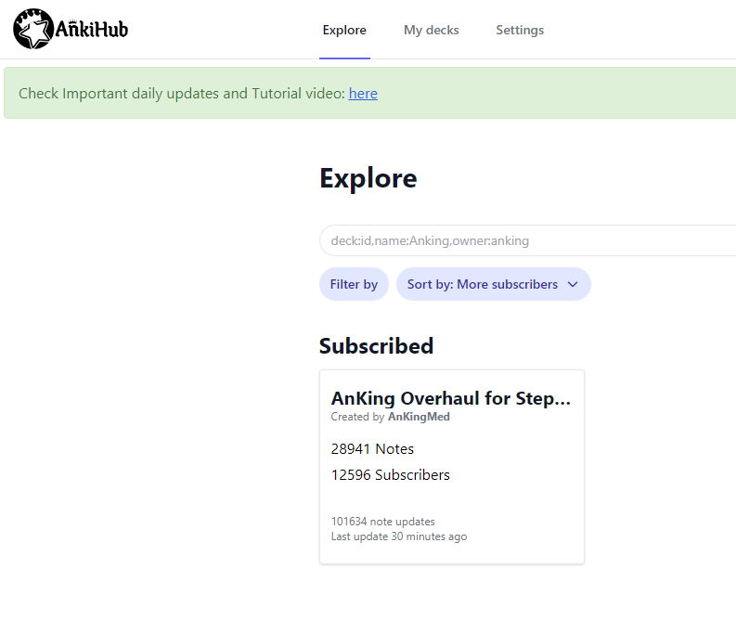Click the 12596 Subscribers count
This screenshot has height=620, width=736.
pos(390,475)
